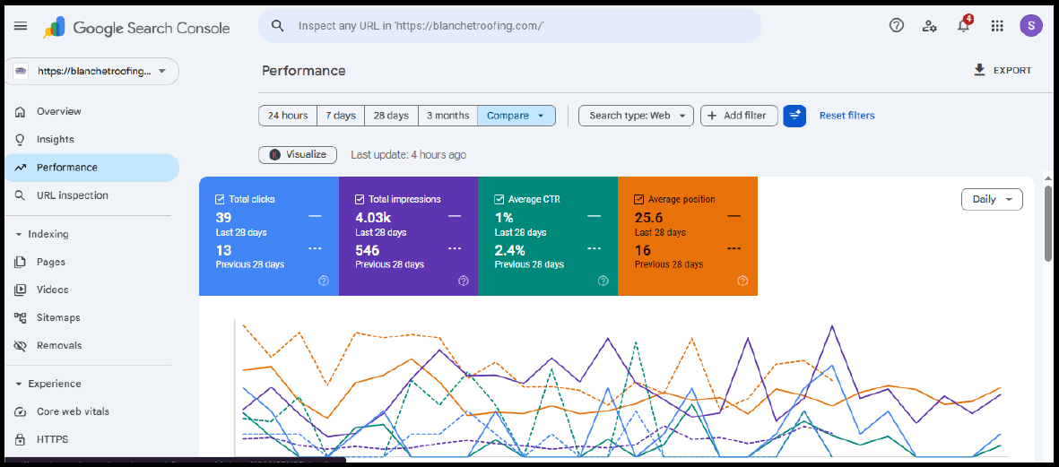Collapse the Indexing sidebar section
The image size is (1059, 467).
(x=20, y=234)
